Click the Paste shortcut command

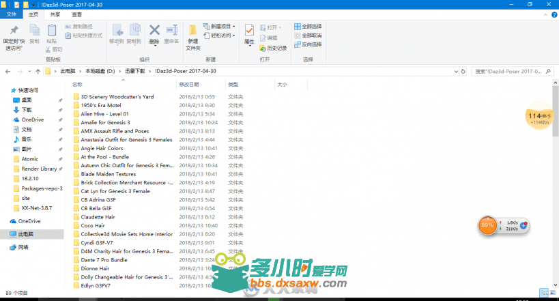[x=84, y=35]
